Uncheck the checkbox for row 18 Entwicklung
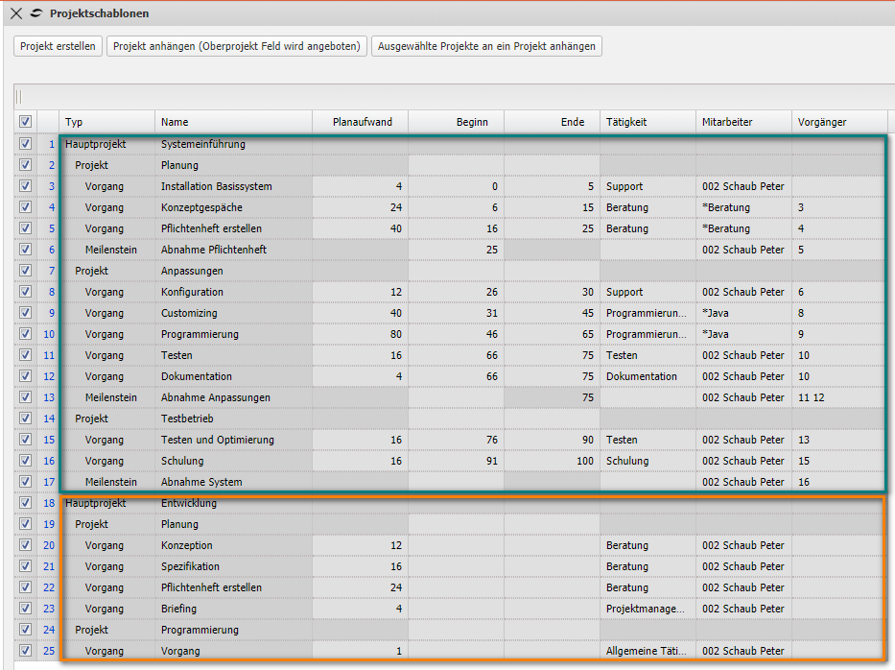 tap(26, 503)
